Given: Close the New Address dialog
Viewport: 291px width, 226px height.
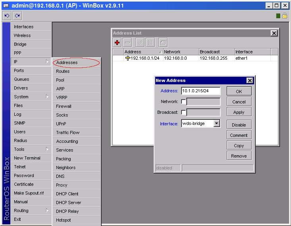Looking at the screenshot, I should pos(250,80).
